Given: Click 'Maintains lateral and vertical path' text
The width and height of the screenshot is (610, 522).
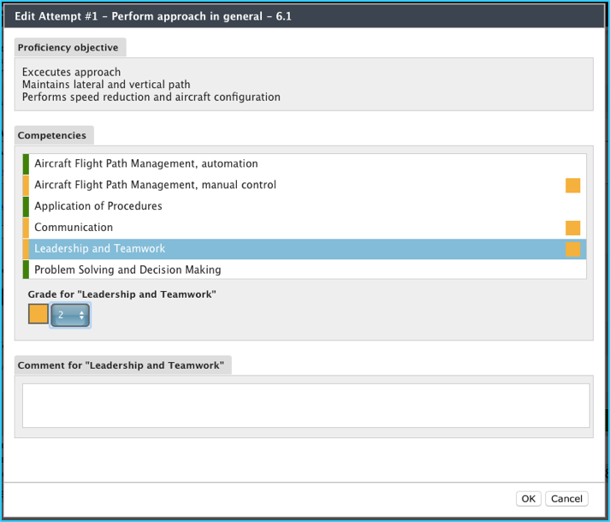Looking at the screenshot, I should coord(106,85).
